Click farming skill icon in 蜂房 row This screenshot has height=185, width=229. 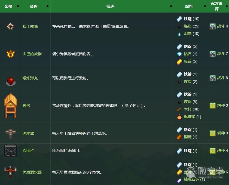pos(213,105)
